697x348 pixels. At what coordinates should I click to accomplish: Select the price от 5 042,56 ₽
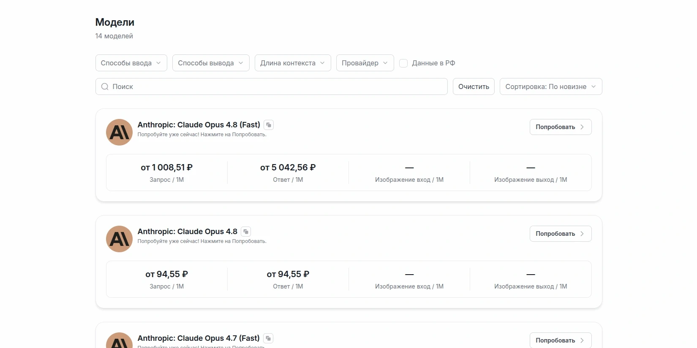pos(288,167)
